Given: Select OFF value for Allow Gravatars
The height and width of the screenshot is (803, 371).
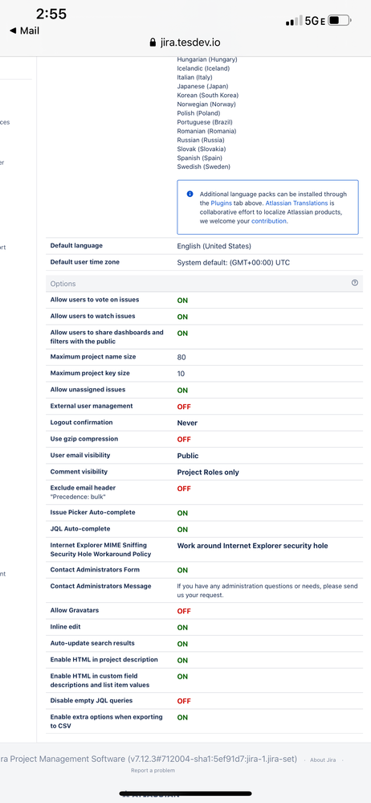Looking at the screenshot, I should point(184,611).
